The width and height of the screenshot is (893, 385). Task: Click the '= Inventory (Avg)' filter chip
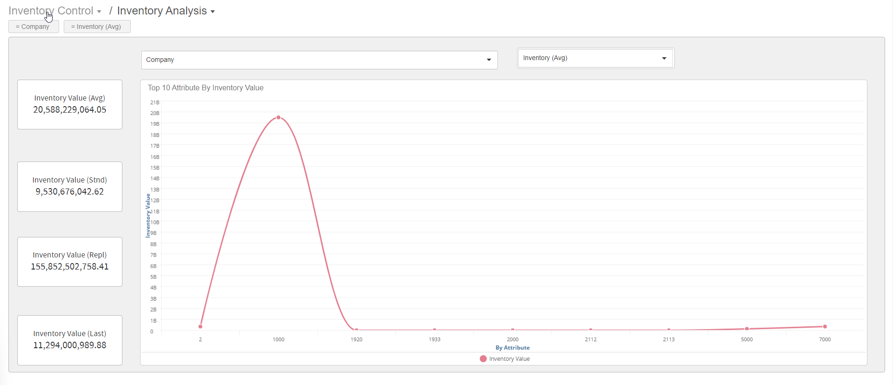click(97, 27)
